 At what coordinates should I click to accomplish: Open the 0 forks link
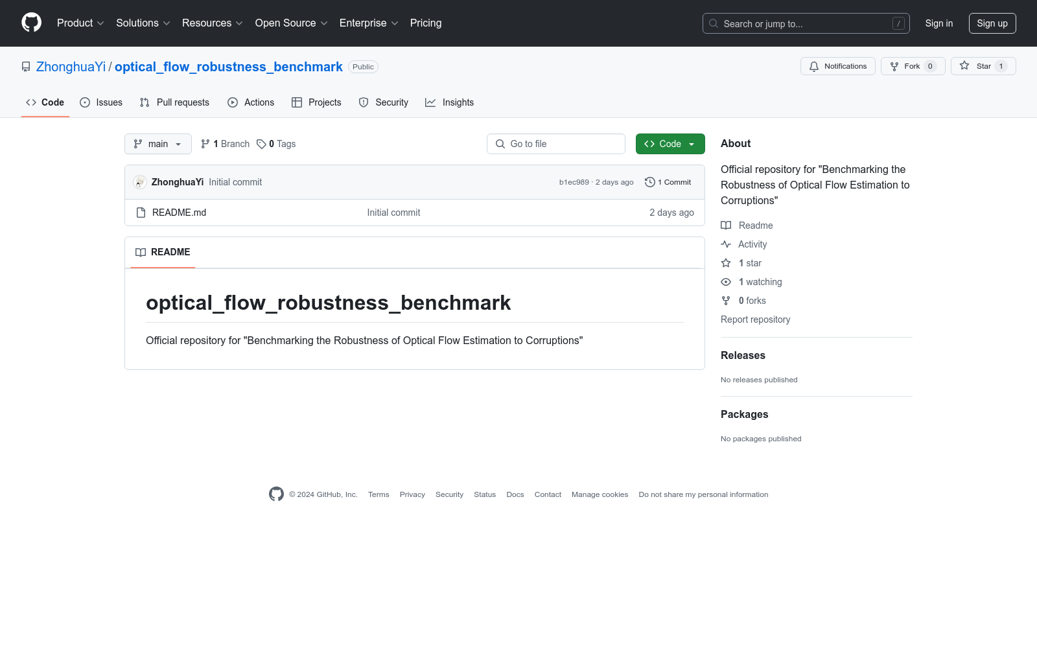752,301
